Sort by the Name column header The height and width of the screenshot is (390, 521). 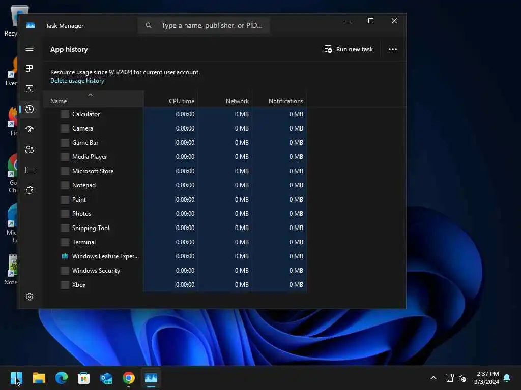coord(94,99)
